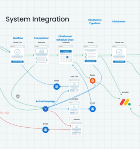Image resolution: width=140 pixels, height=149 pixels.
Task: Click the highlighted date in Calendar node
Action: coord(67,57)
